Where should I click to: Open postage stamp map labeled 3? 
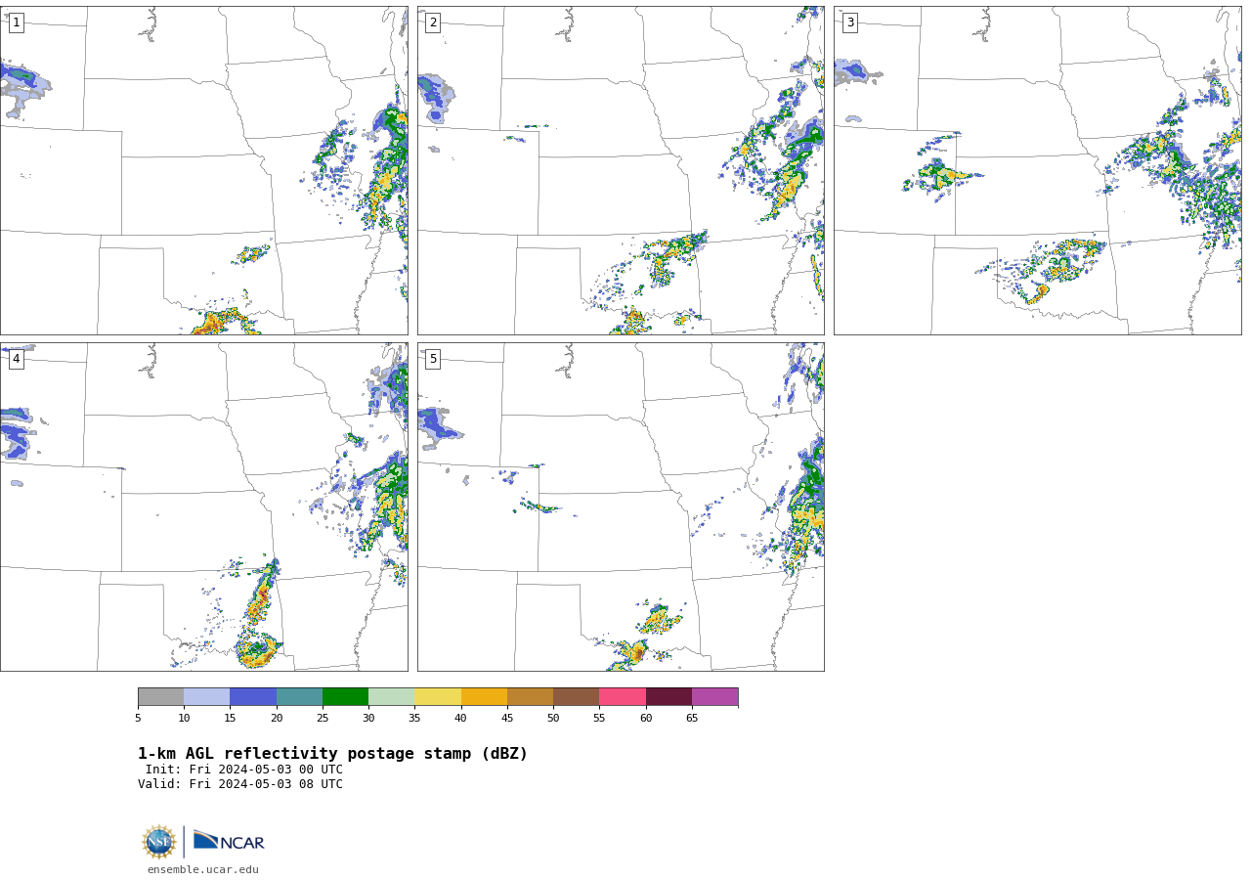tap(1037, 170)
